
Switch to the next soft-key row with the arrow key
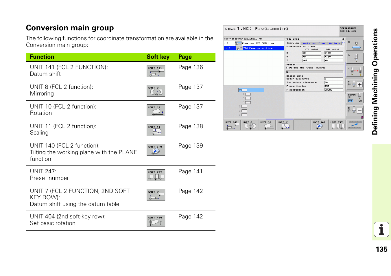point(355,125)
